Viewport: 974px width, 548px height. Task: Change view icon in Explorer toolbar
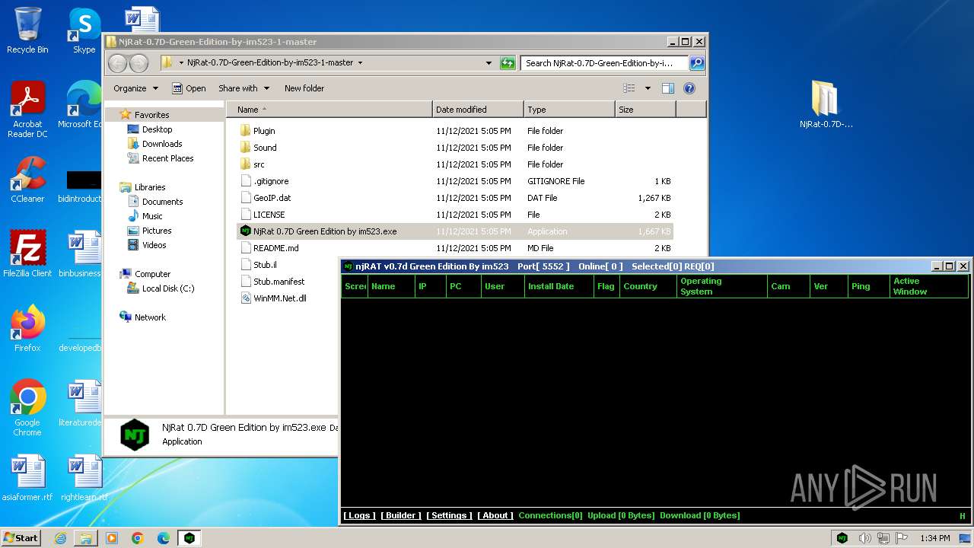pos(629,88)
